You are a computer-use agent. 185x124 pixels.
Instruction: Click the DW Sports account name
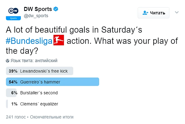point(38,9)
